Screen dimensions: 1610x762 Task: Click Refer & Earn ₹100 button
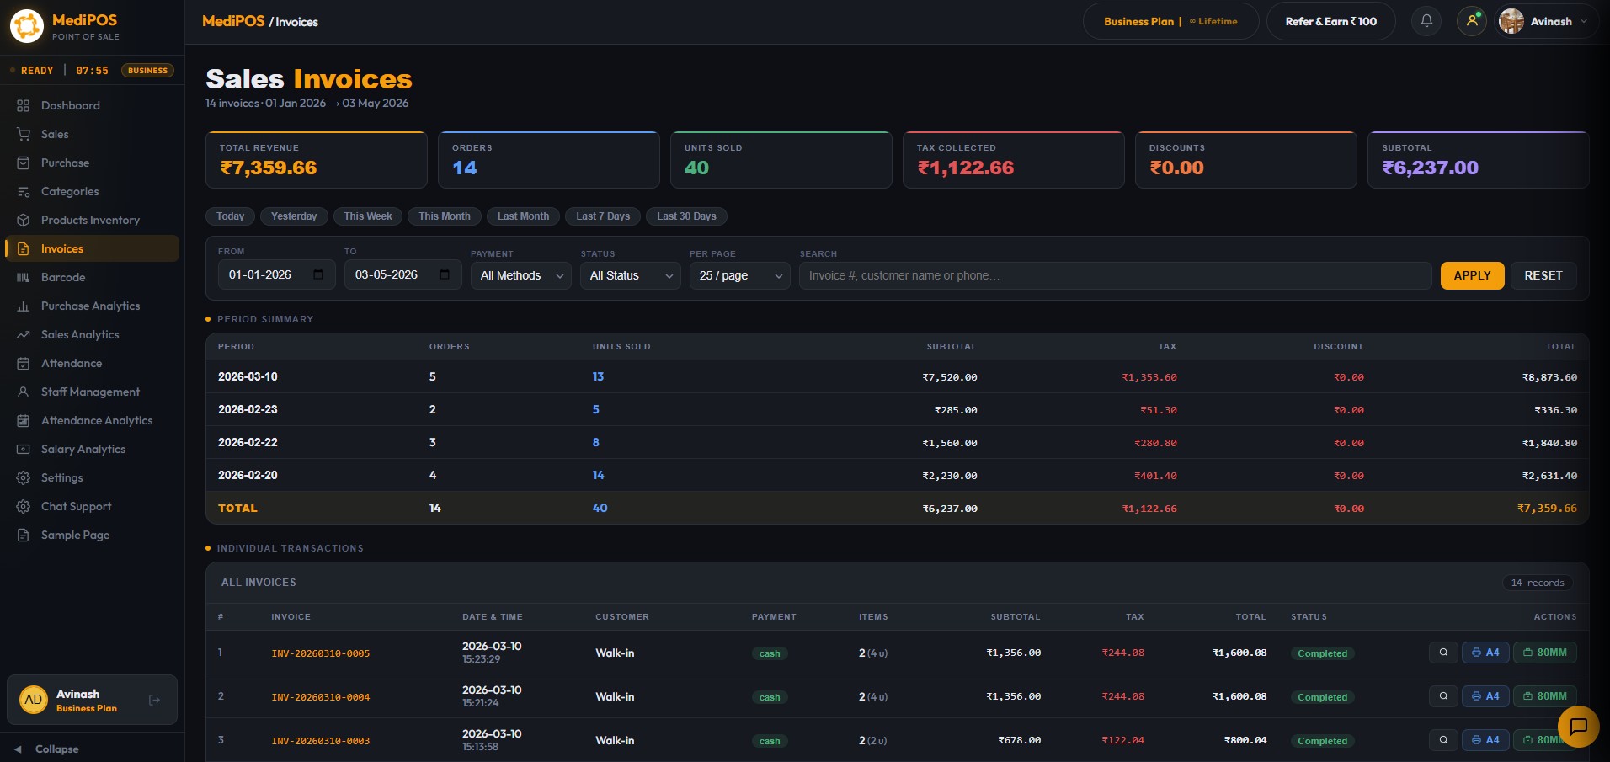[1330, 21]
